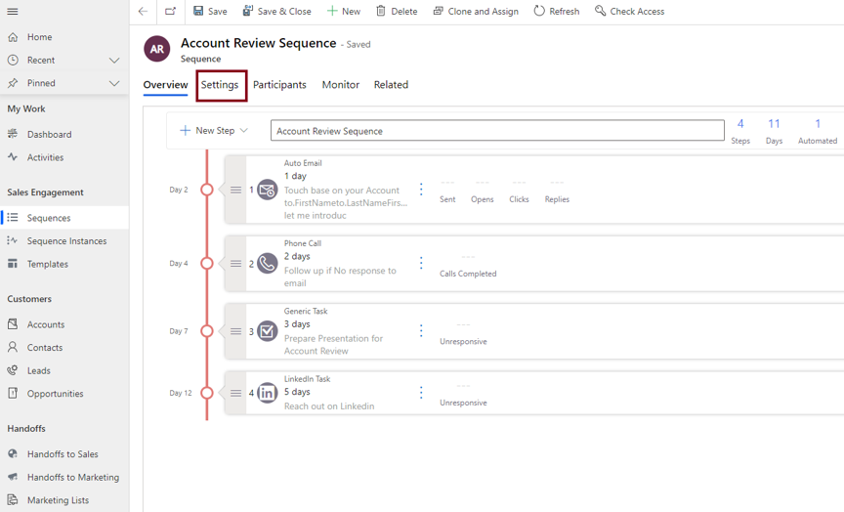This screenshot has width=844, height=512.
Task: Select Sequences in sidebar
Action: pos(49,218)
